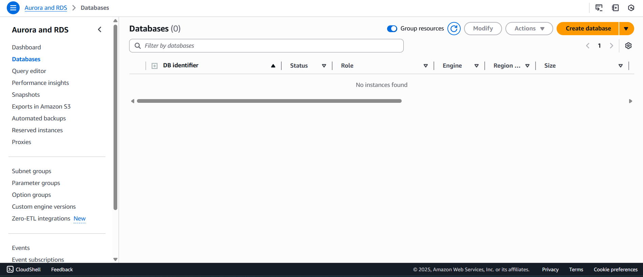Viewport: 643px width, 277px height.
Task: Sort by Size column arrow
Action: click(621, 66)
